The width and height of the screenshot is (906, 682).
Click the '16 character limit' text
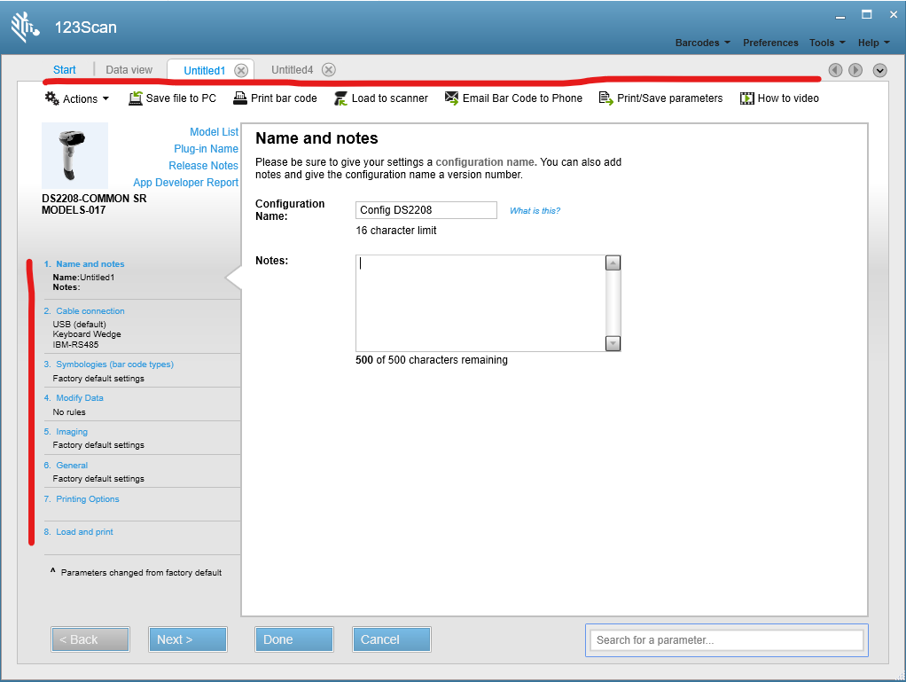396,230
